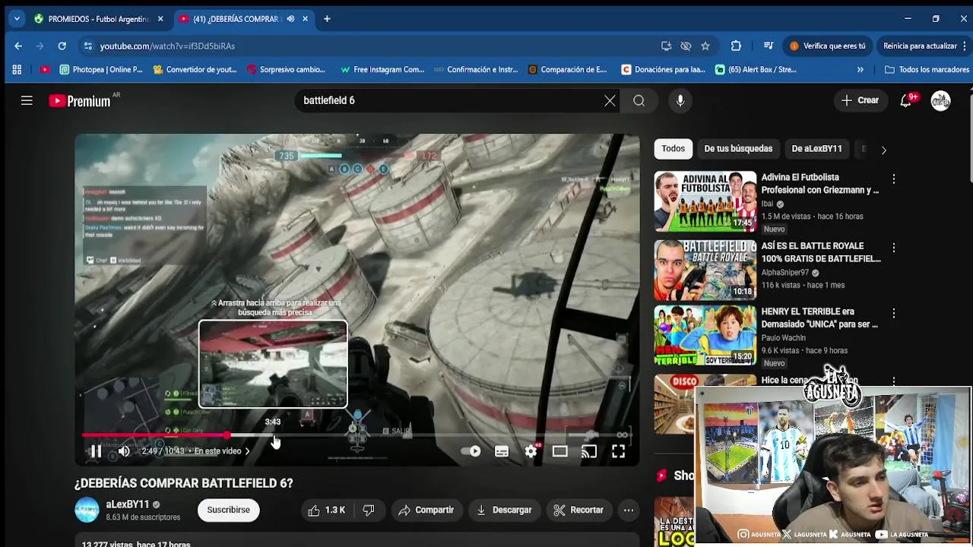The height and width of the screenshot is (547, 973).
Task: Toggle subtitles/captions in the player
Action: (x=502, y=451)
